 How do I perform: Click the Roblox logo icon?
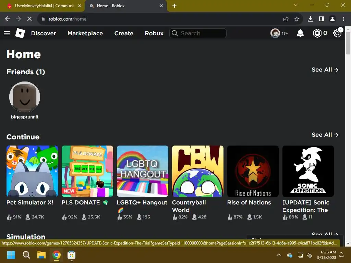click(x=20, y=33)
